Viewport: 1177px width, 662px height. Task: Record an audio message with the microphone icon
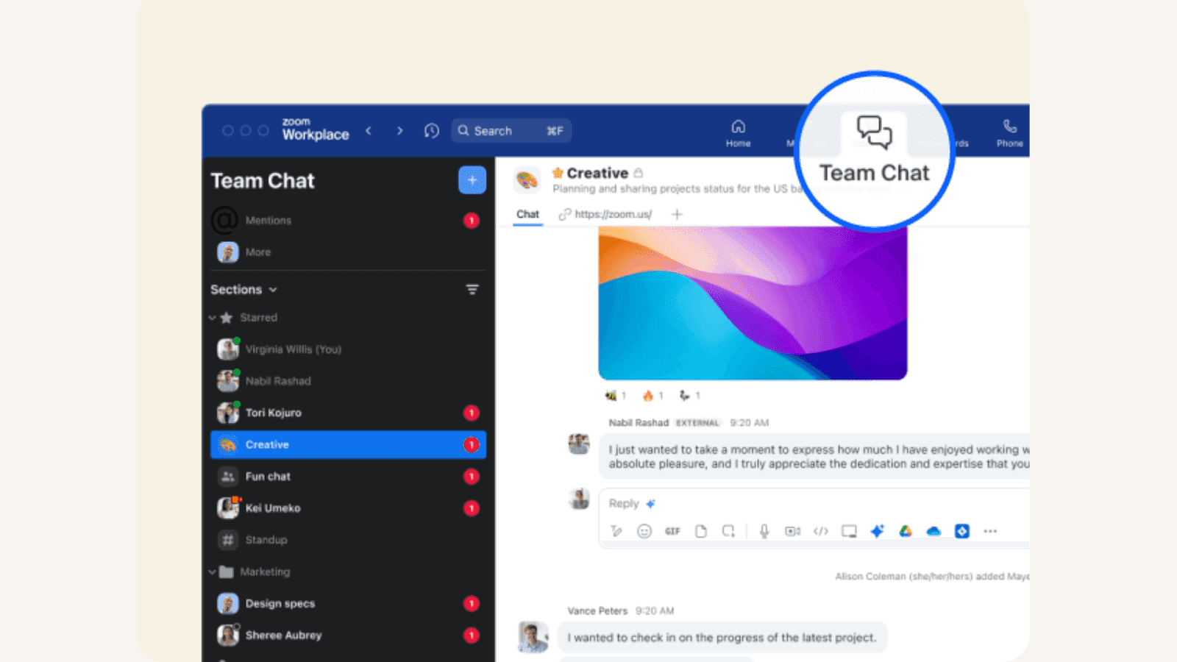pos(764,530)
